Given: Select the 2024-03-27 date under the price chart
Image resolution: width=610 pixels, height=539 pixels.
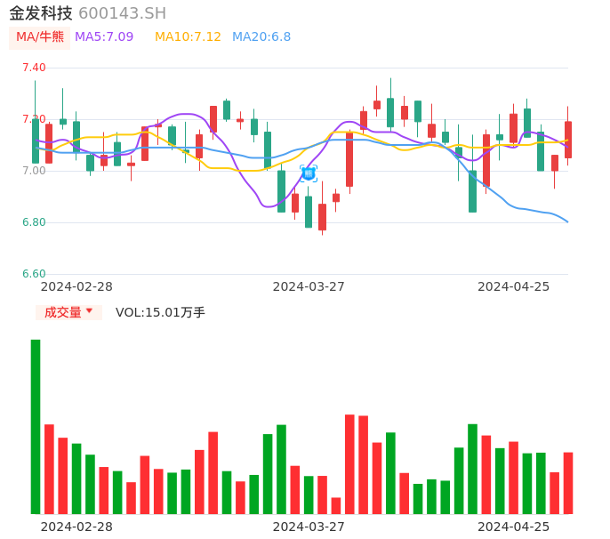Looking at the screenshot, I should click(x=309, y=286).
